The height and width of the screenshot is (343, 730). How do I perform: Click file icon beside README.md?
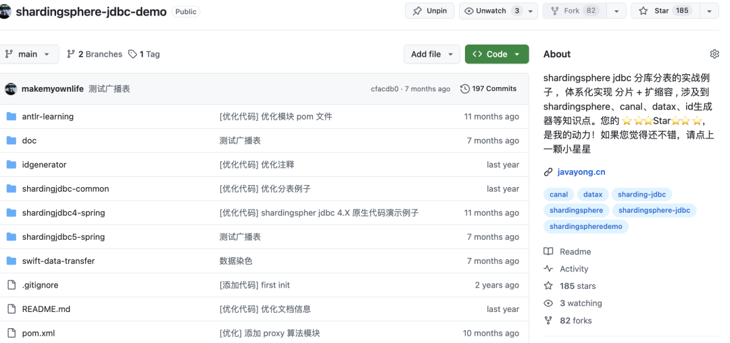pos(11,309)
